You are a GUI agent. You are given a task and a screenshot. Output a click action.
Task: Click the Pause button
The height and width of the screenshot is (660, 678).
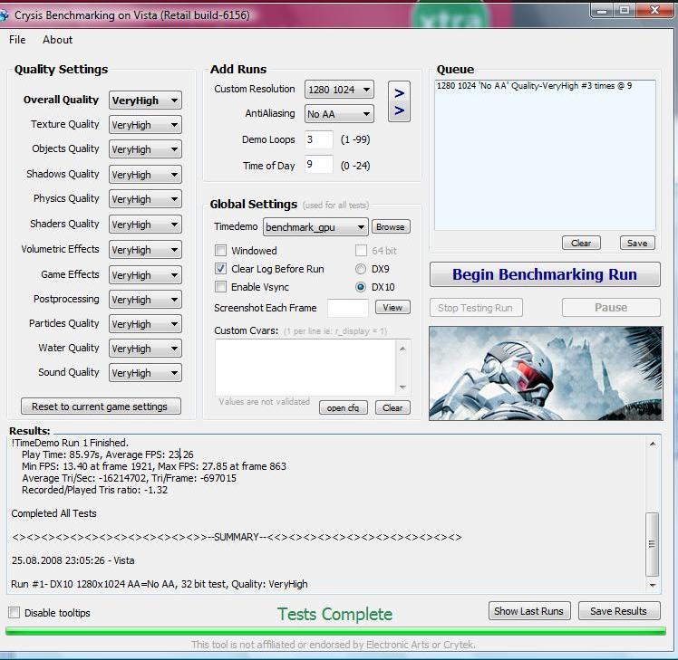(x=611, y=308)
